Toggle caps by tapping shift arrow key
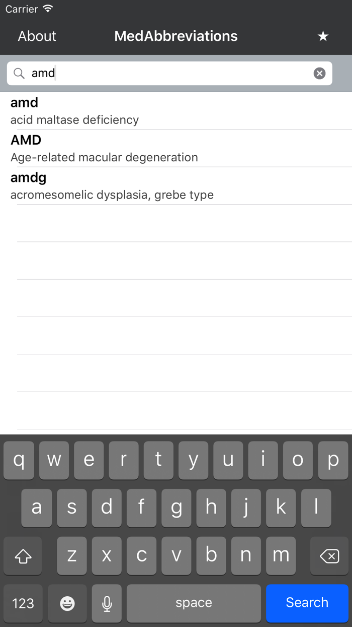The height and width of the screenshot is (627, 352). pyautogui.click(x=23, y=556)
